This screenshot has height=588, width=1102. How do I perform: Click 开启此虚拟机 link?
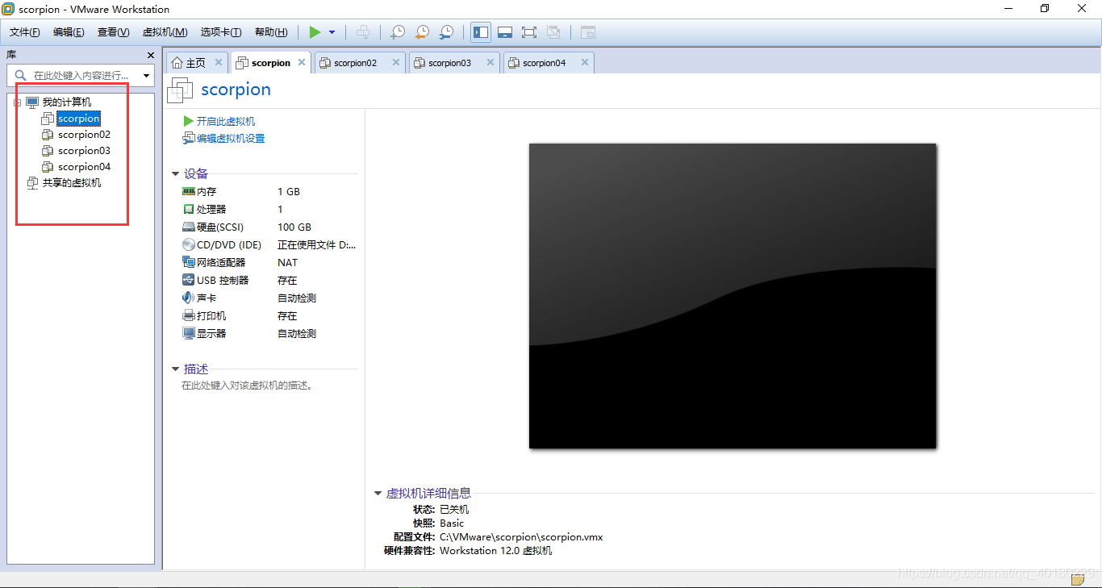pos(226,121)
